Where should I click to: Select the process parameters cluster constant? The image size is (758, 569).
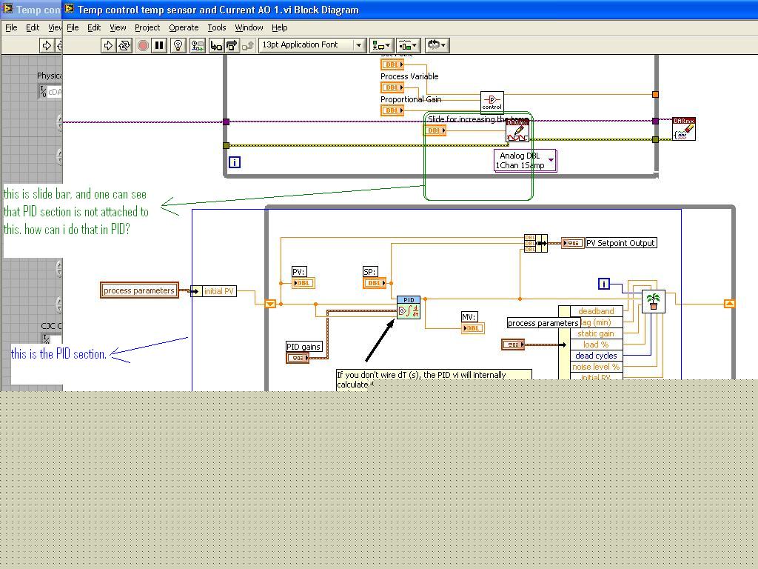[139, 290]
